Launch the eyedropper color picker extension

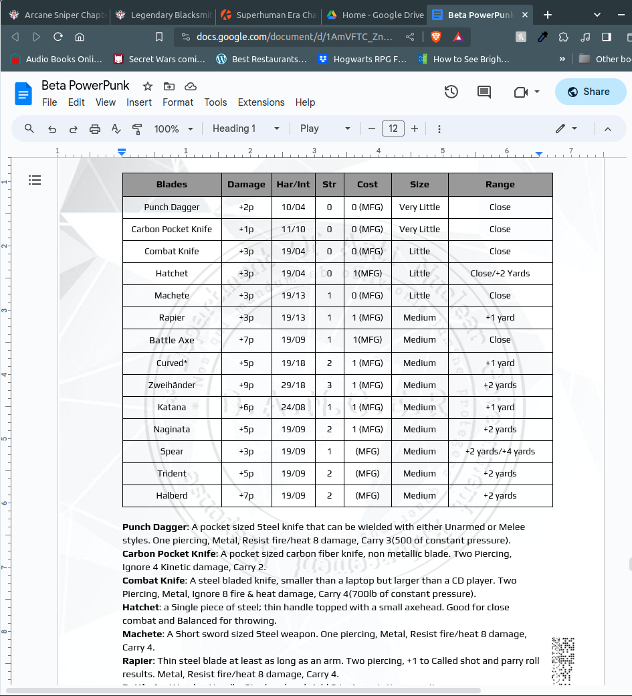pyautogui.click(x=542, y=37)
